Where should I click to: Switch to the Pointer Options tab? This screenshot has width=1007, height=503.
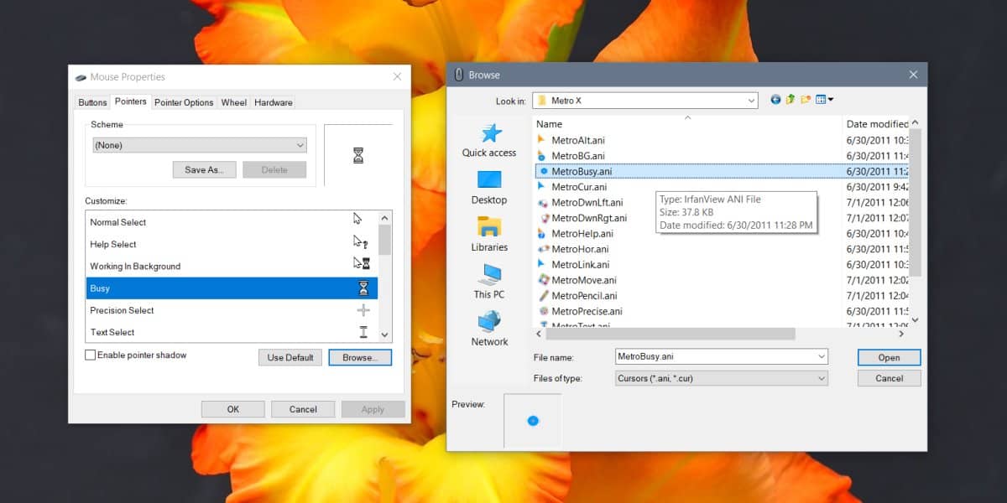(x=183, y=101)
